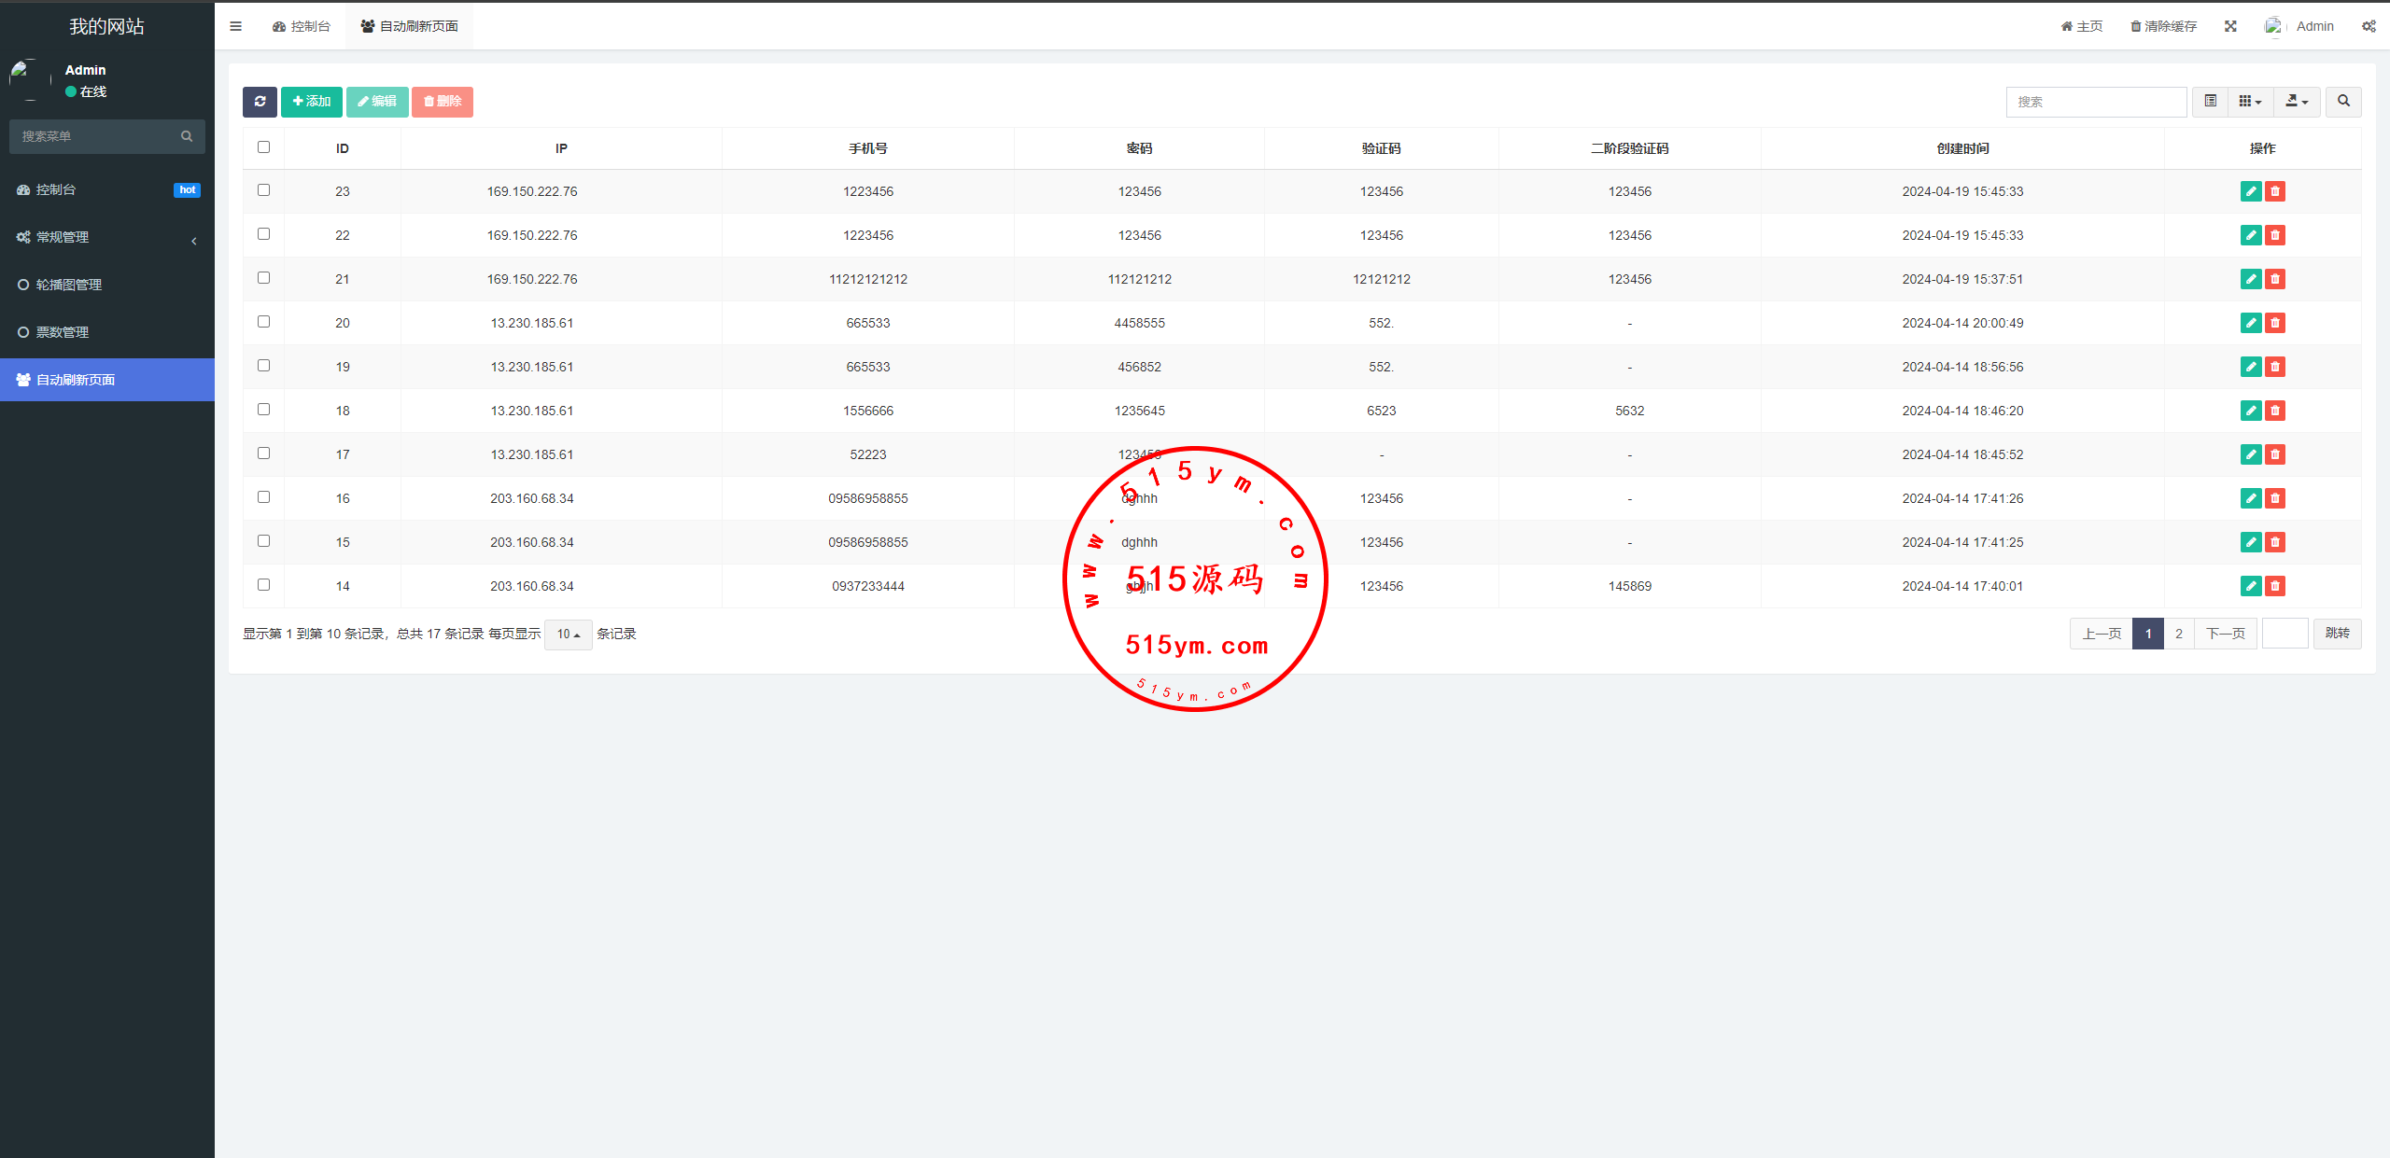This screenshot has height=1158, width=2390.
Task: Click the 添加 add button
Action: 312,102
